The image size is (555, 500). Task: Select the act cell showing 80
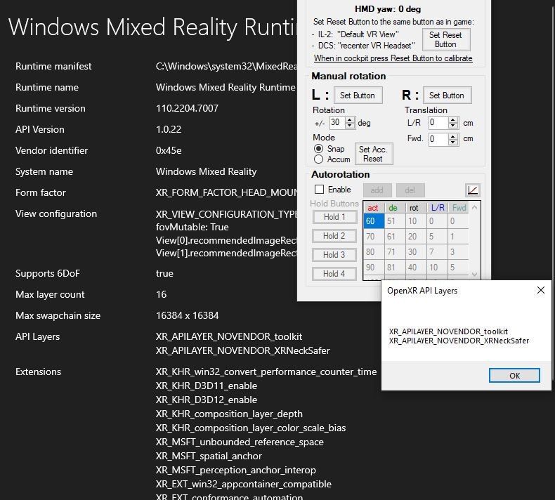(374, 252)
